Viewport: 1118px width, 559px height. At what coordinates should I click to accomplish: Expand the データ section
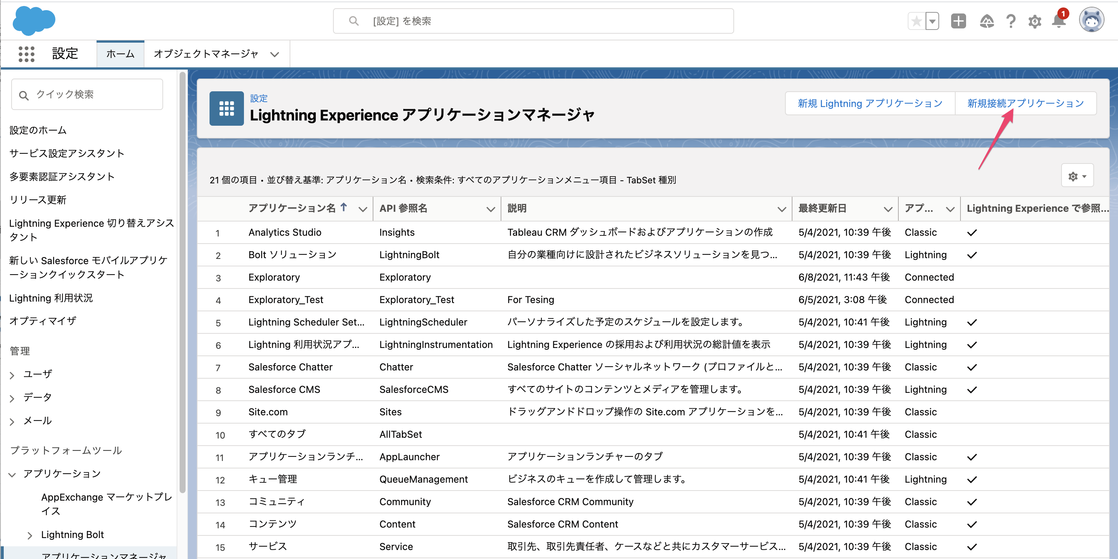coord(12,398)
